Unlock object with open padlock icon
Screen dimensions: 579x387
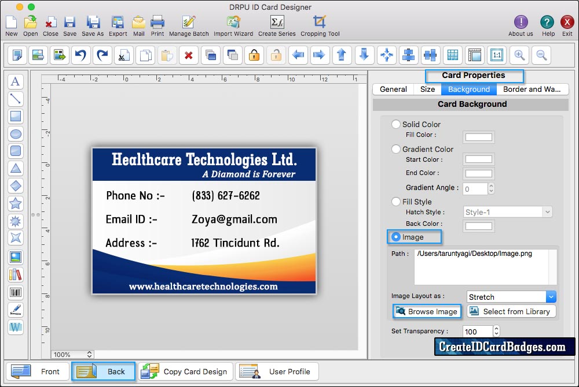[x=276, y=55]
